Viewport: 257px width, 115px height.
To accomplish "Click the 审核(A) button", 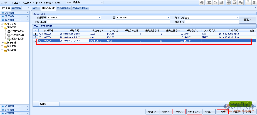I will (179, 112).
